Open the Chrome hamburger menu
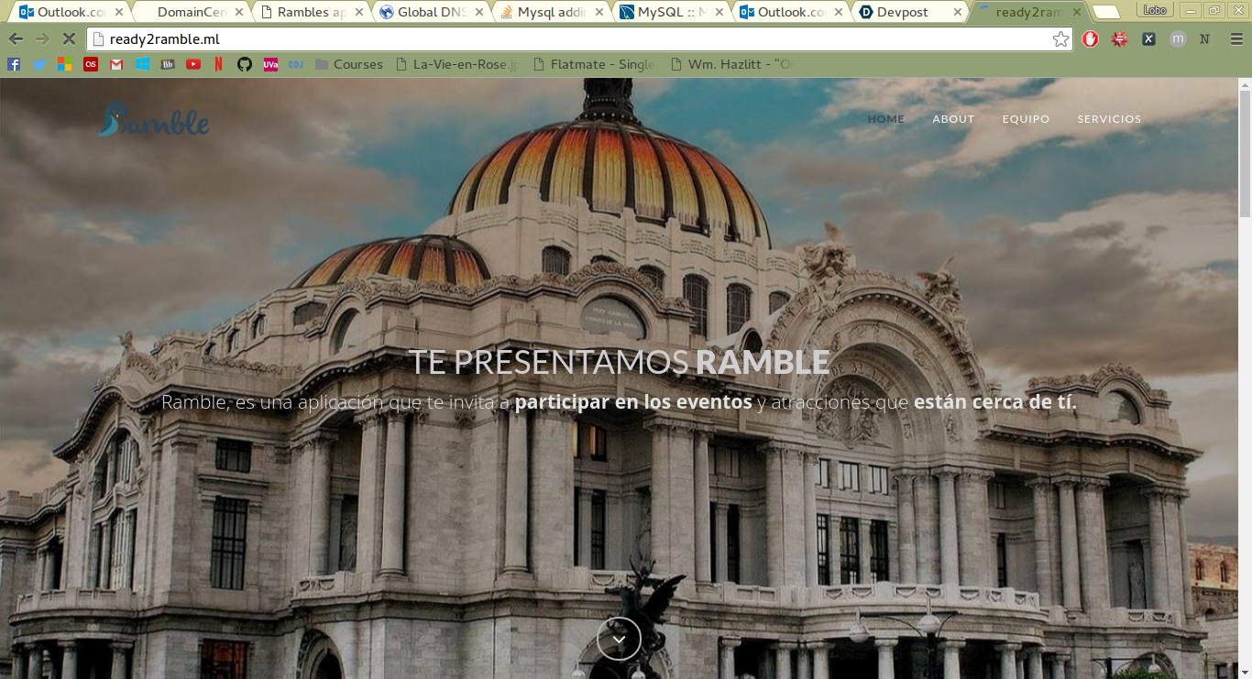 pos(1236,39)
